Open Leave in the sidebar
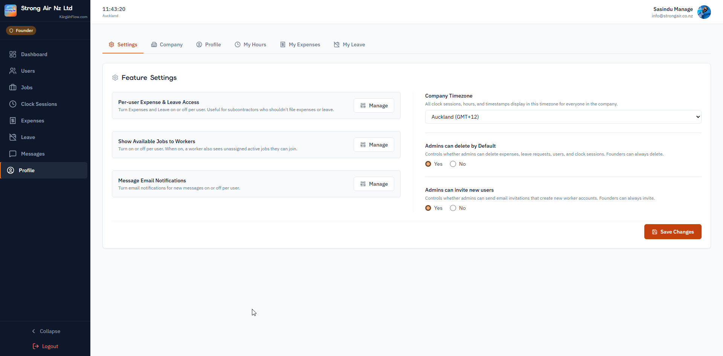 44,137
